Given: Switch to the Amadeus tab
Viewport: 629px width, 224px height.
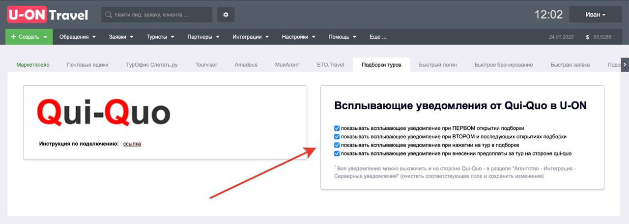Looking at the screenshot, I should [x=246, y=65].
